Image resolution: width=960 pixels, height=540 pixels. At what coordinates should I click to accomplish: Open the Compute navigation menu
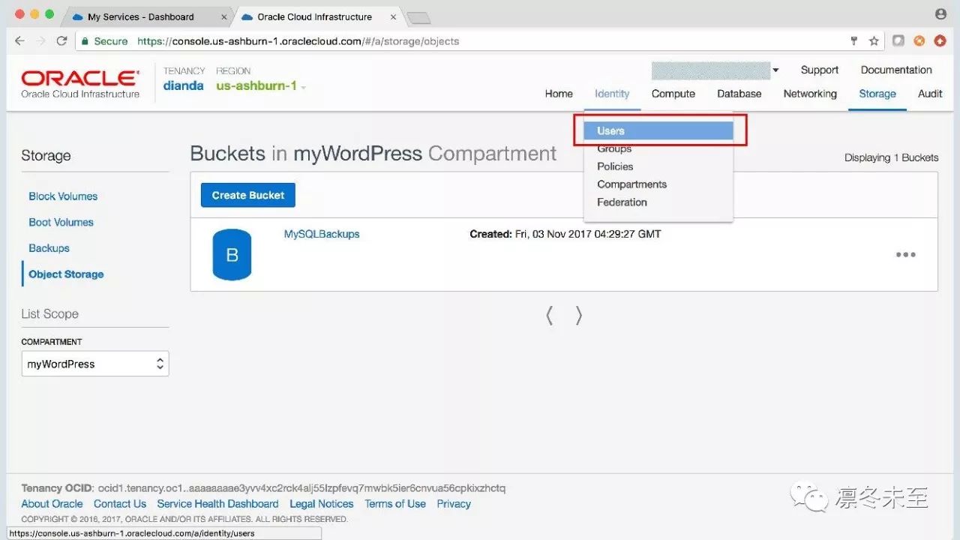[x=673, y=94]
